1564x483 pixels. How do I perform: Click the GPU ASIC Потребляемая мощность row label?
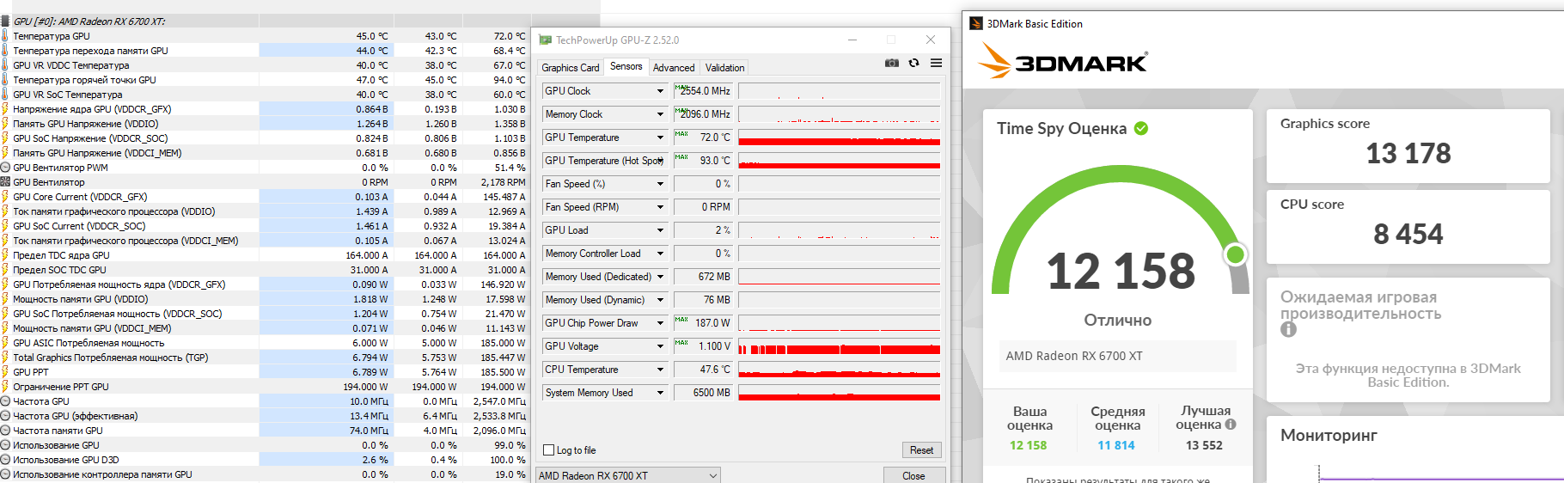[x=89, y=343]
